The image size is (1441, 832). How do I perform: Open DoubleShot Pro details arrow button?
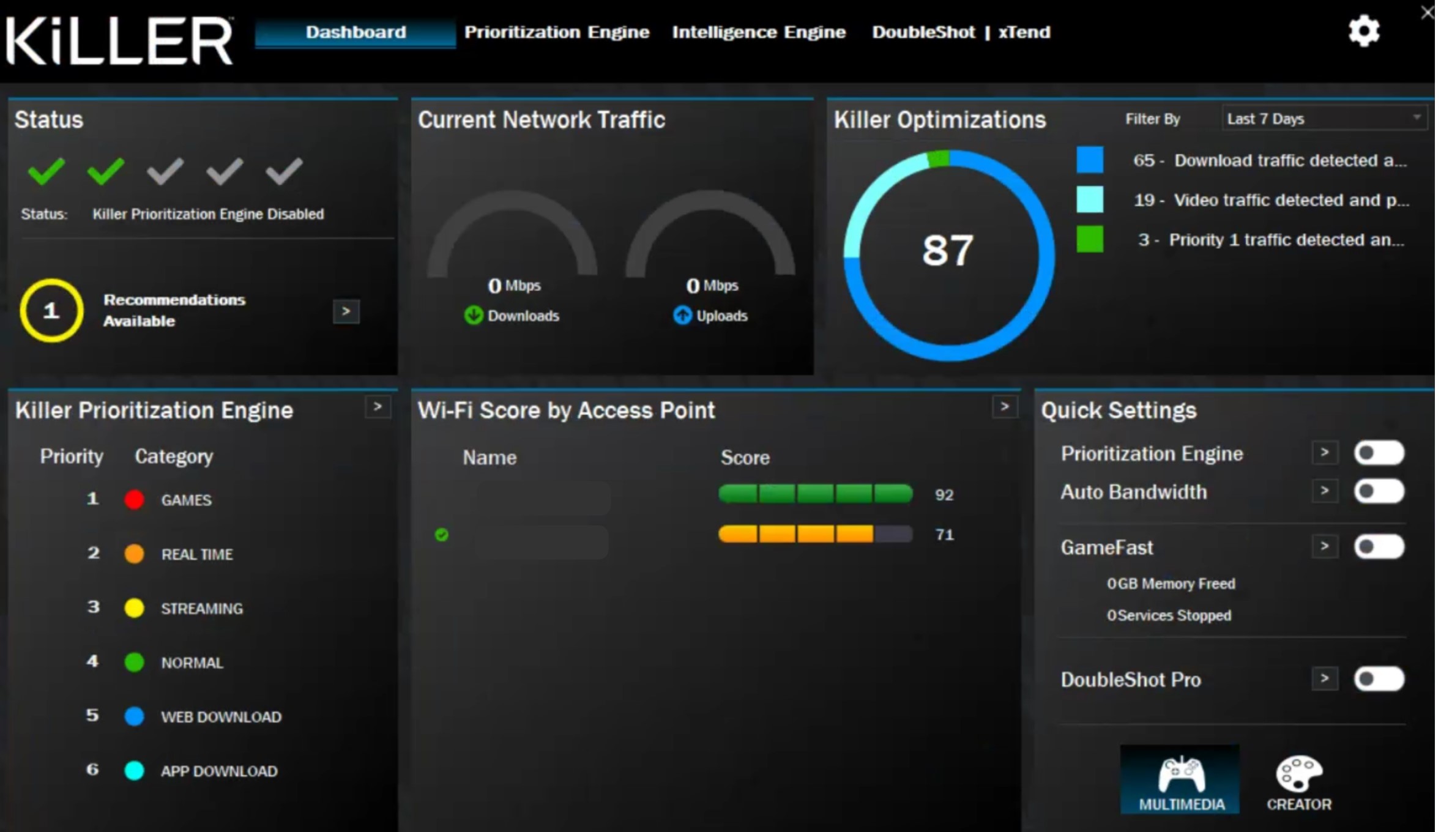(1324, 678)
